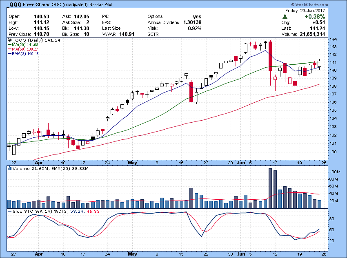Click the 'EPS:' label
The width and height of the screenshot is (347, 258).
click(x=107, y=22)
